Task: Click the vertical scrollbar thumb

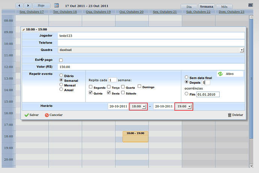Action: pos(251,78)
